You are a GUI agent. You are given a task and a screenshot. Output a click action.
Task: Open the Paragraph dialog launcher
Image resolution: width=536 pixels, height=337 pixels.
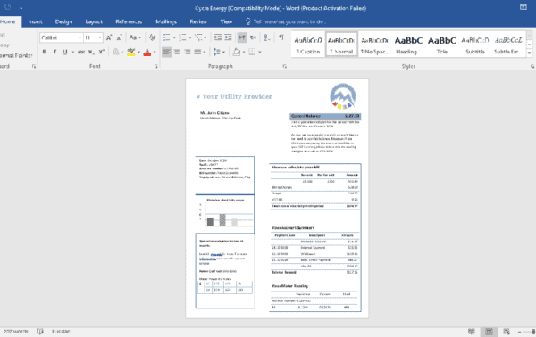click(284, 67)
